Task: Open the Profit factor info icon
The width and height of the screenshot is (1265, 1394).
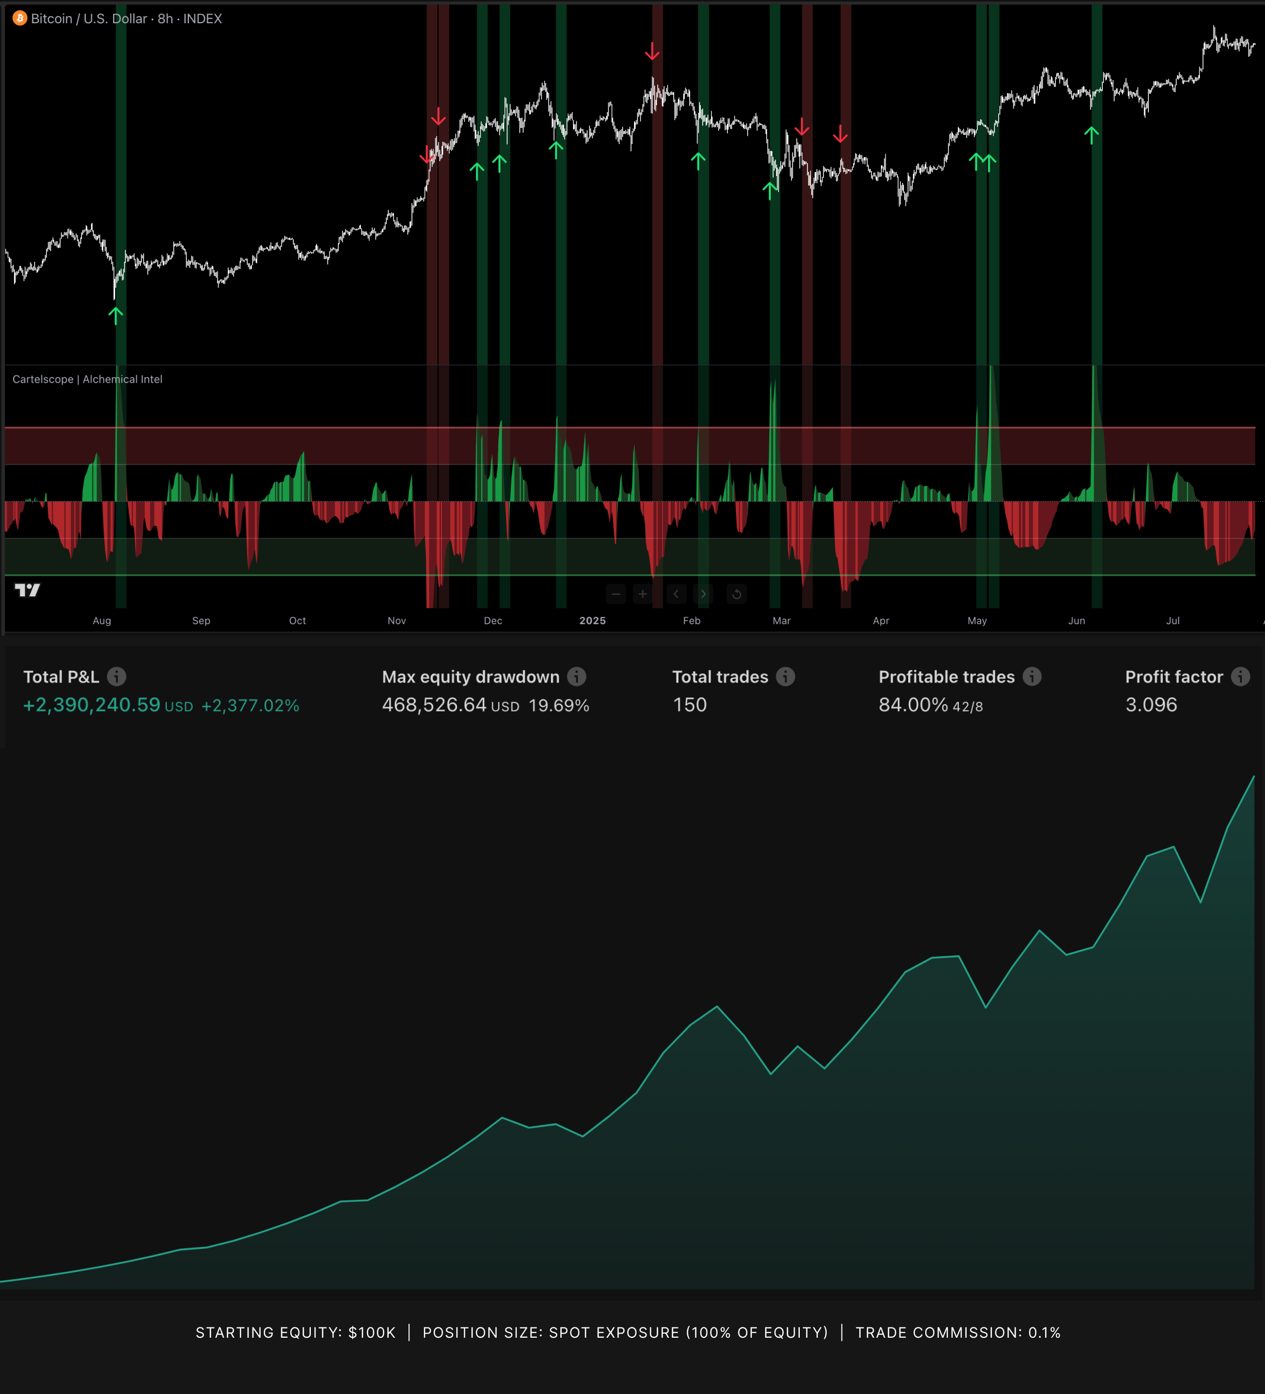Action: pos(1241,676)
